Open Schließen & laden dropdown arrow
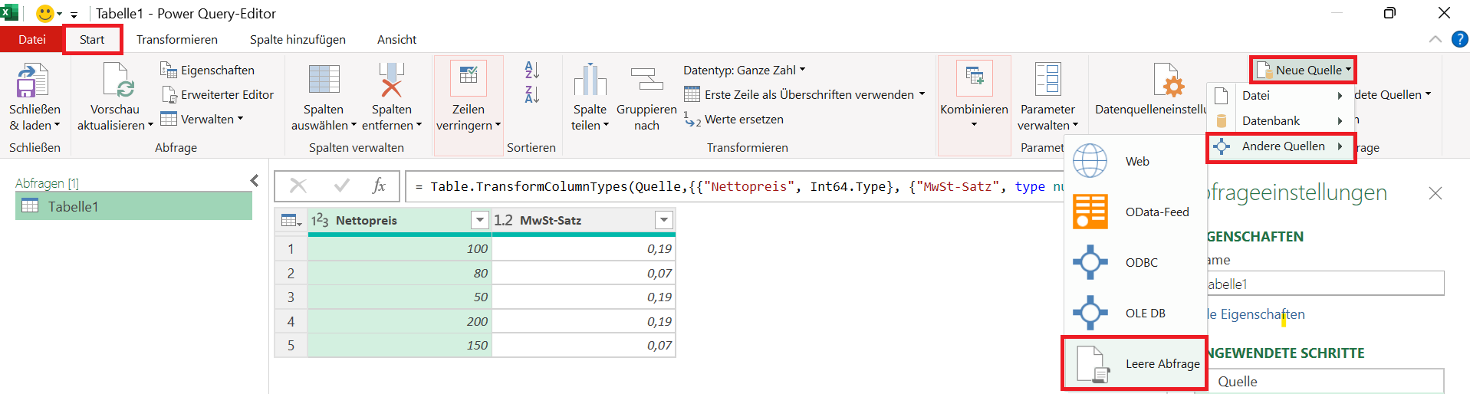The width and height of the screenshot is (1470, 394). [x=57, y=125]
